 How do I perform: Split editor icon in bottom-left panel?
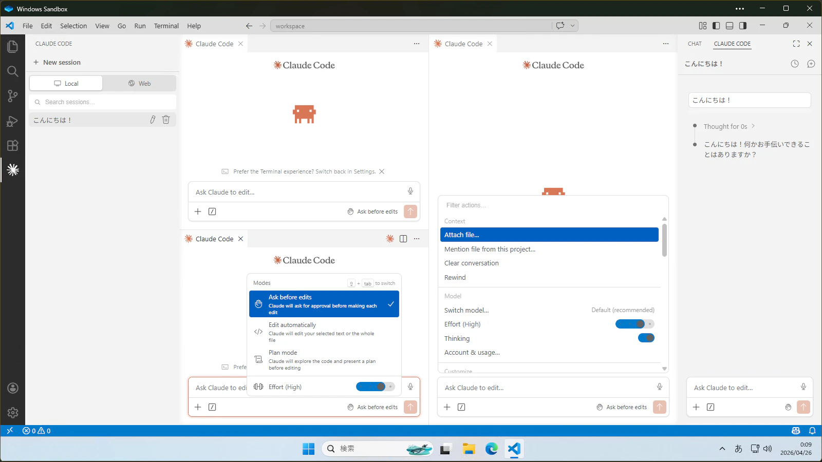click(403, 239)
